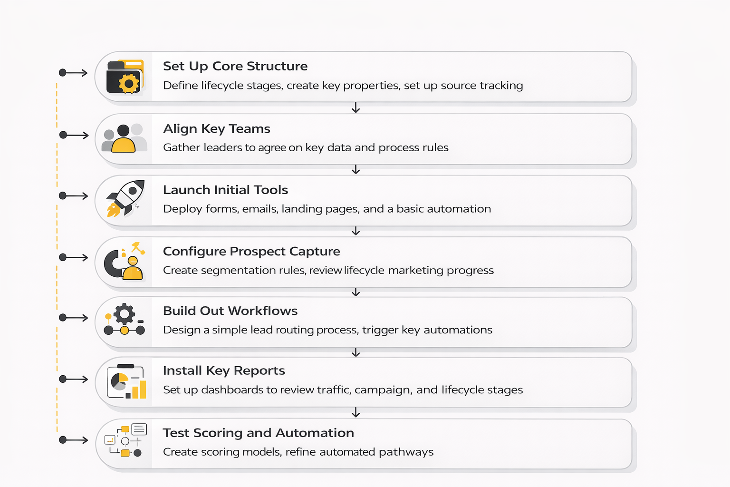
Task: Click down arrow below Install Key Reports card
Action: tap(355, 413)
